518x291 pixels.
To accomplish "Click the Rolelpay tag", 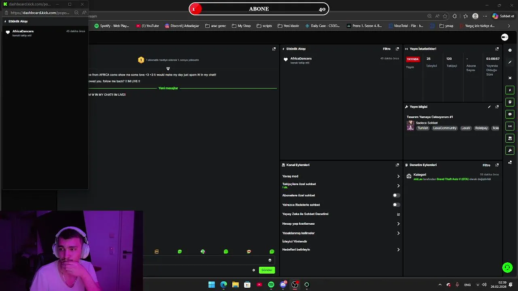I will point(482,128).
